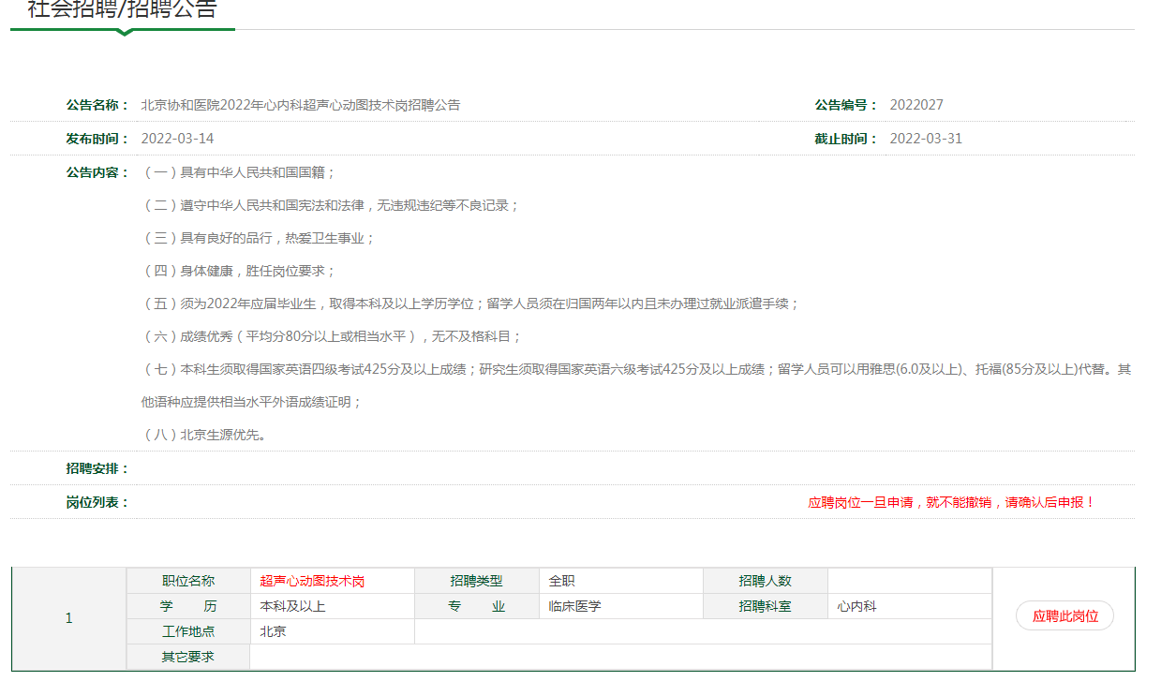Image resolution: width=1176 pixels, height=696 pixels.
Task: Click requirement (八)北京生源优先
Action: 203,435
